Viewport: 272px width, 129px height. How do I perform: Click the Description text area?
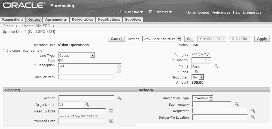(88, 68)
